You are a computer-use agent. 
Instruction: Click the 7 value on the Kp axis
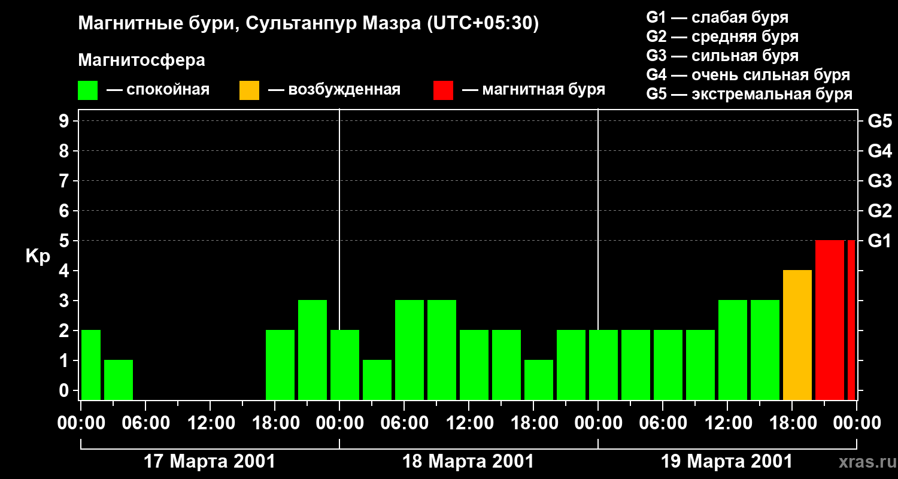tap(65, 181)
